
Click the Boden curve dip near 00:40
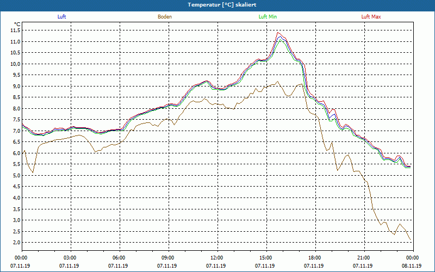click(x=33, y=172)
